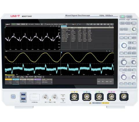The image size is (139, 122).
Task: Tap the circular icon at toolbar's far right
Action: click(111, 24)
